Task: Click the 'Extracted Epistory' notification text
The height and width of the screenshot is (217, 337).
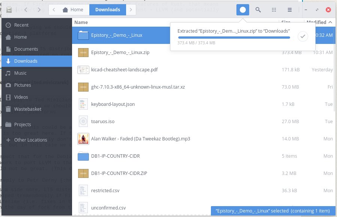Action: click(234, 31)
